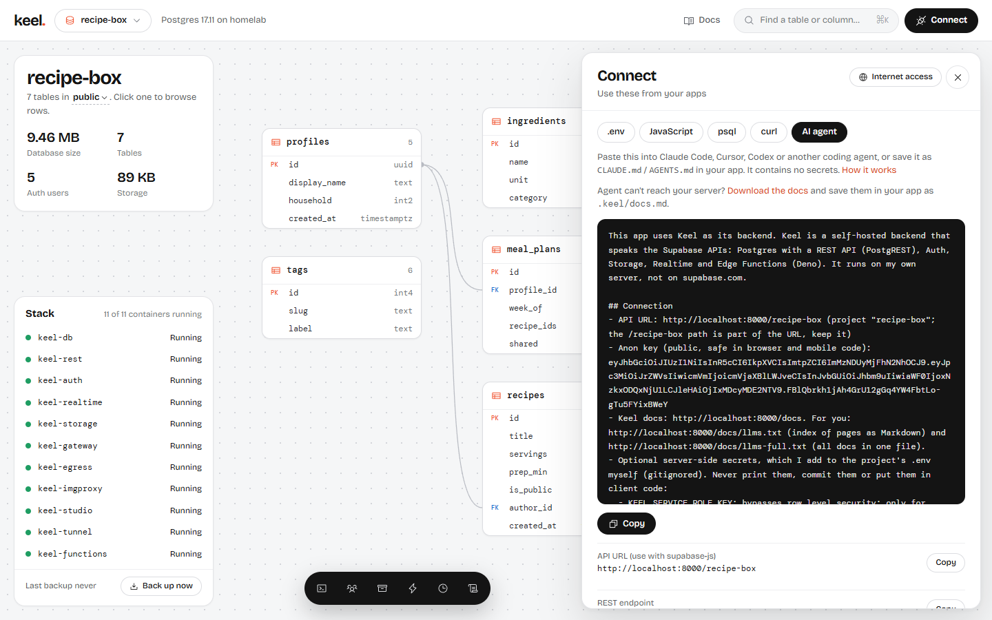Viewport: 992px width, 620px height.
Task: Click the display_name column in profiles
Action: point(342,183)
